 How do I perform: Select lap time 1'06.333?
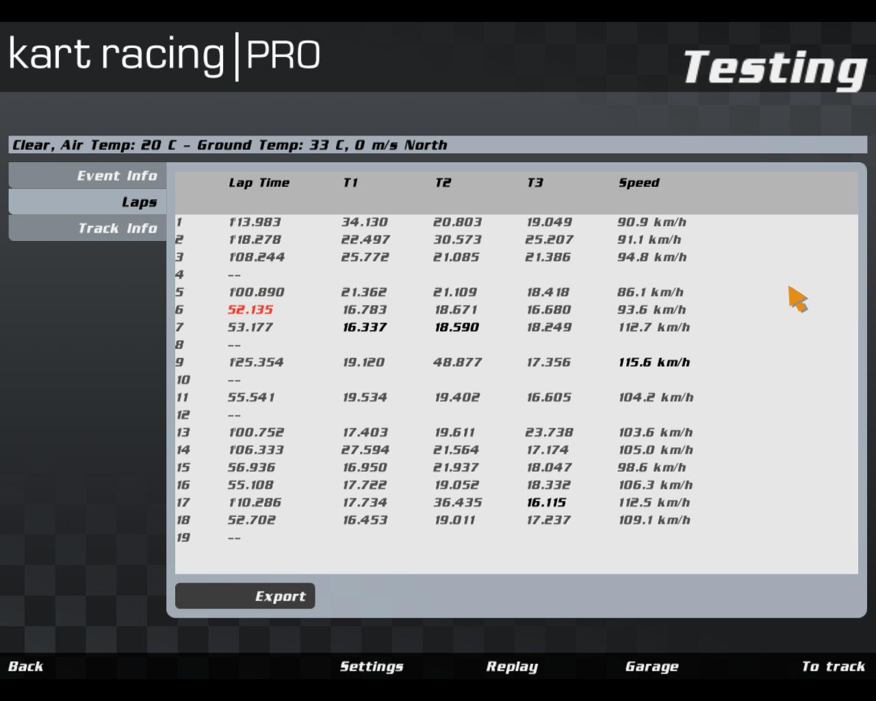pyautogui.click(x=256, y=450)
